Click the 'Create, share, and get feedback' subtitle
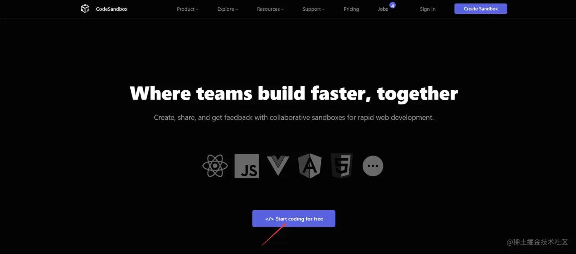Screen dimensions: 576x254 point(294,117)
